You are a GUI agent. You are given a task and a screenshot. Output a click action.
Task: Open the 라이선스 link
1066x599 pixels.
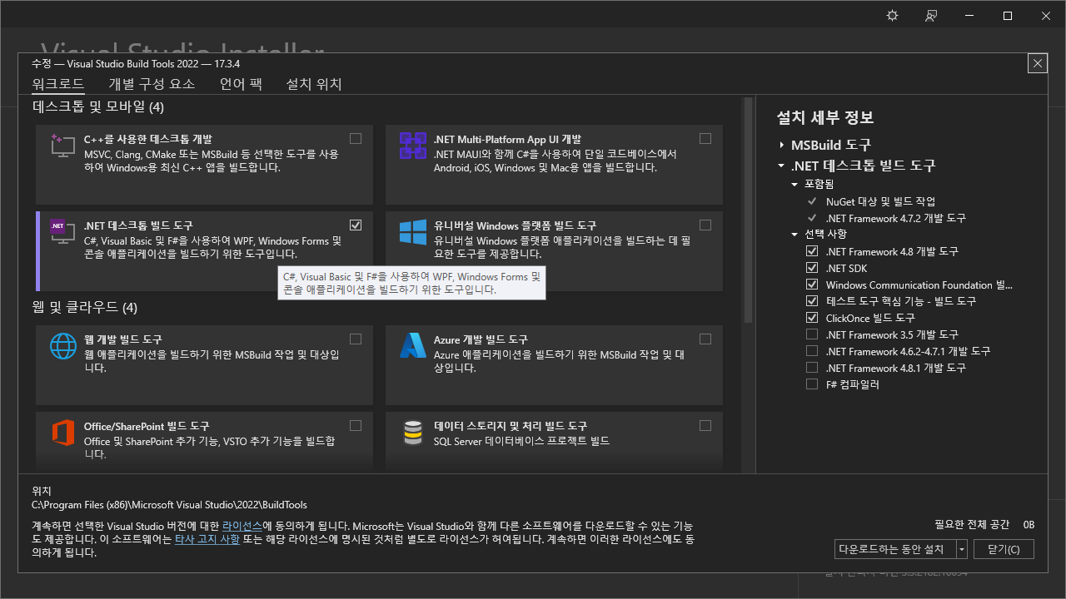(242, 527)
